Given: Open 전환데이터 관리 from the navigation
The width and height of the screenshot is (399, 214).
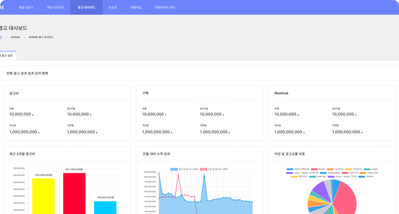Looking at the screenshot, I should click(165, 7).
